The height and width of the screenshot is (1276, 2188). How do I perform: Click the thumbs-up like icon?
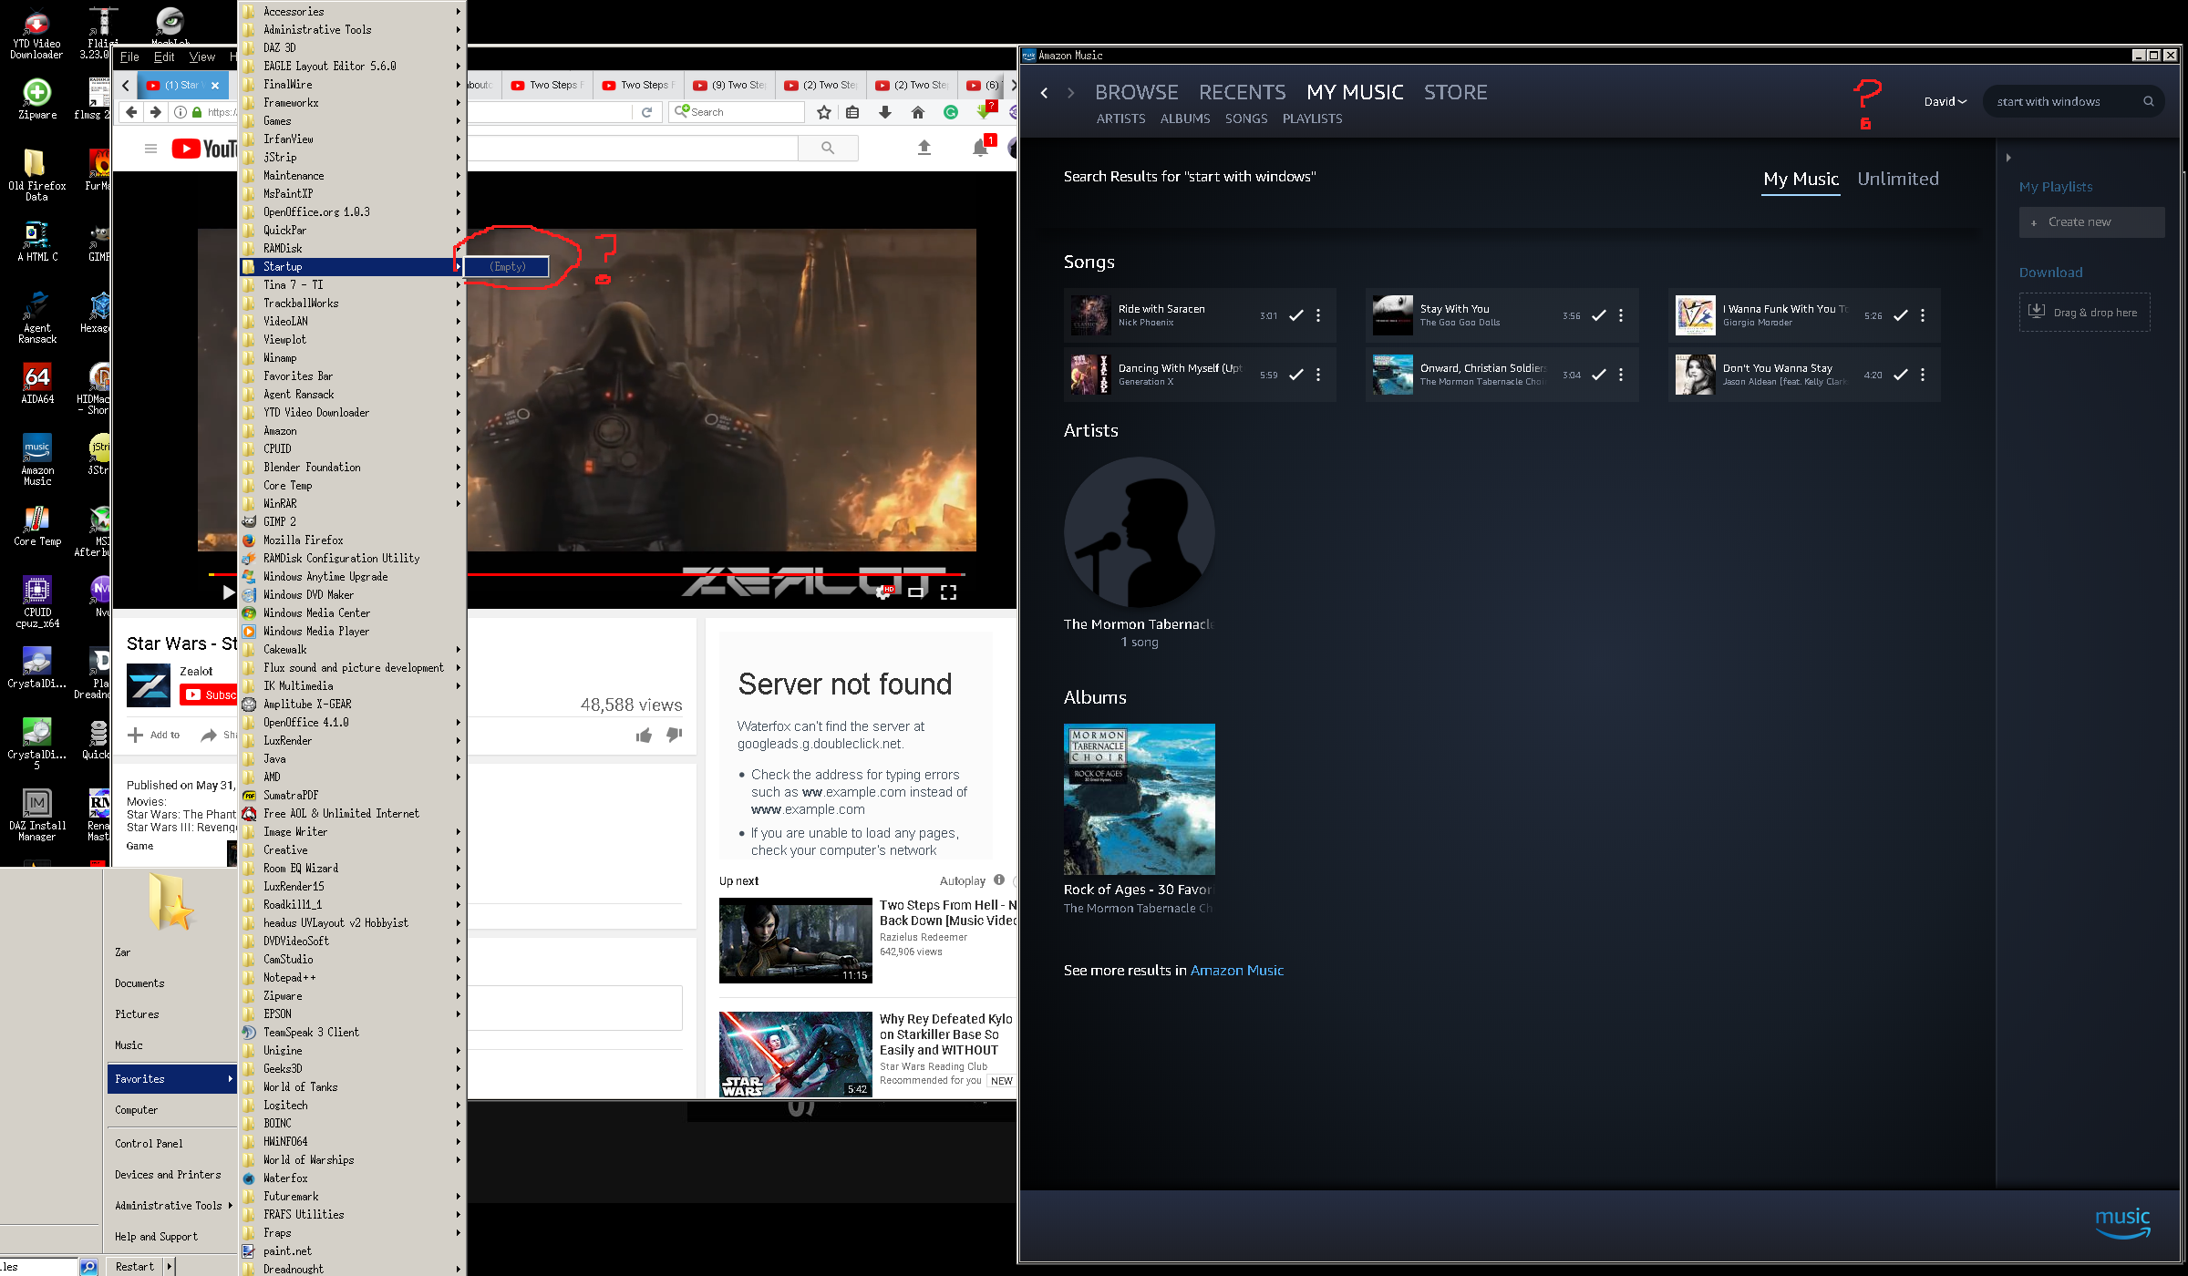pyautogui.click(x=644, y=736)
